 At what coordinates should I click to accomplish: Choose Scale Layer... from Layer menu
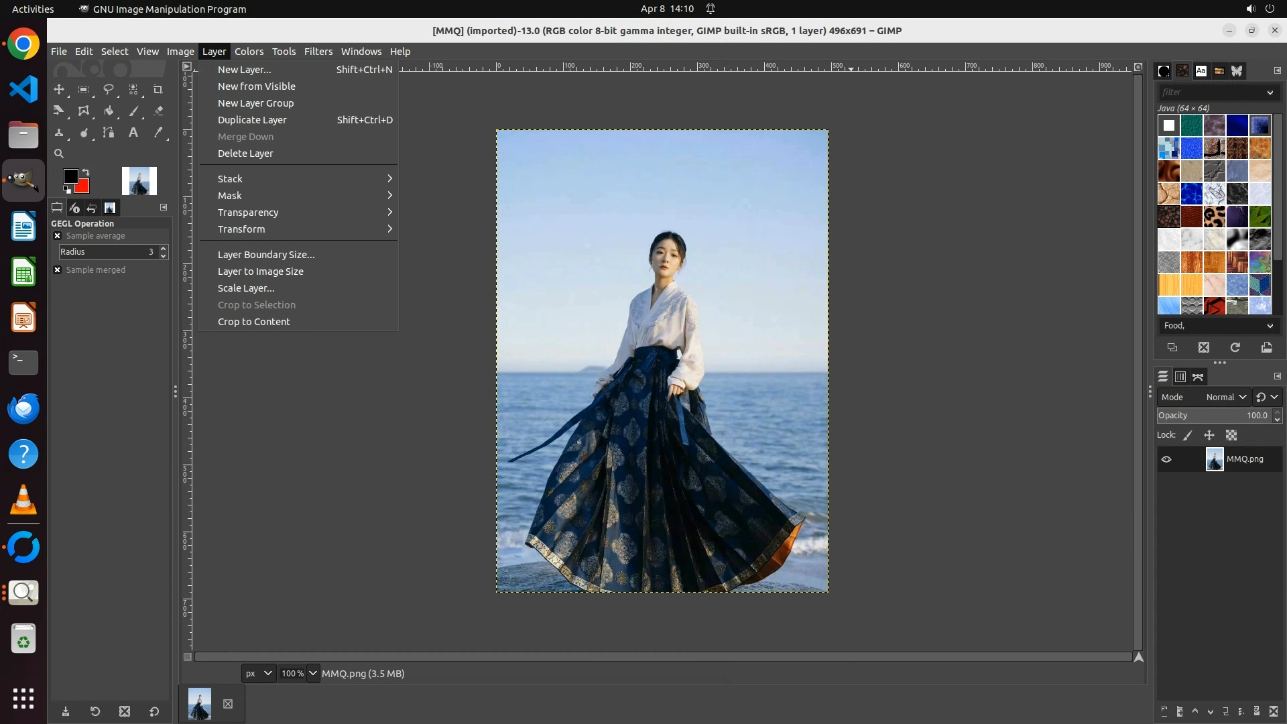coord(246,288)
